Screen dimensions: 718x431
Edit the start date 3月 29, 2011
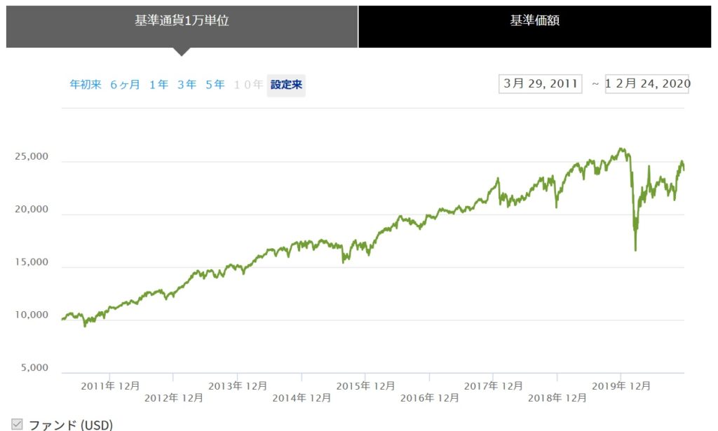point(541,83)
